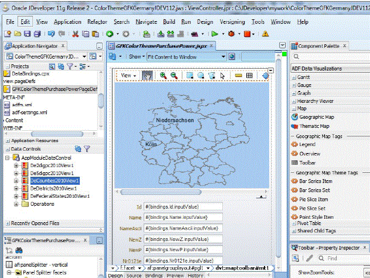
Task: Start debugging with the red bug icon
Action: pyautogui.click(x=231, y=34)
